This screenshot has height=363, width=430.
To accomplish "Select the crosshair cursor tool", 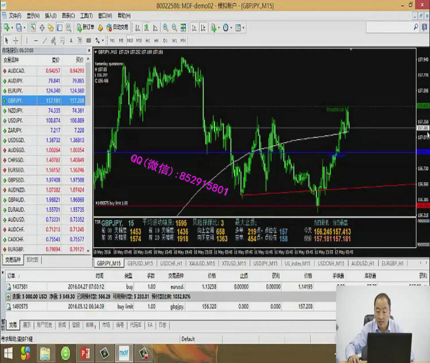I will tap(15, 40).
